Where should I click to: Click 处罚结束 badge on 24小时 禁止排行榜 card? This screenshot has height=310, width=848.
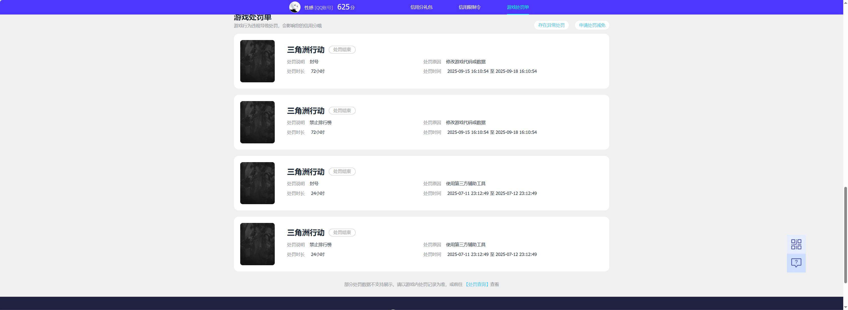click(x=342, y=233)
